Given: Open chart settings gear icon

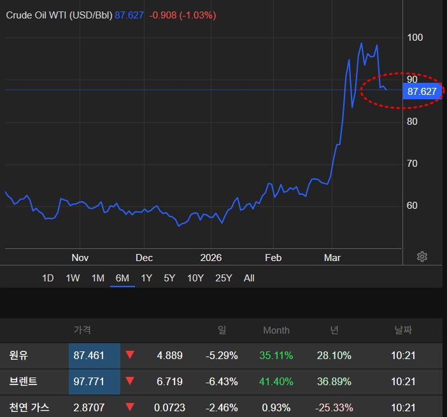Looking at the screenshot, I should 422,257.
